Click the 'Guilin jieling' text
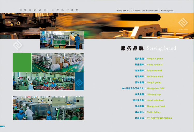This screenshot has width=194, height=132. pos(153,112)
